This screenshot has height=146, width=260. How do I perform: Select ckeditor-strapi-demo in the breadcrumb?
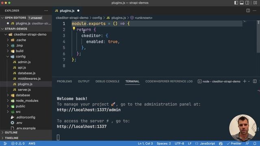pyautogui.click(x=72, y=18)
